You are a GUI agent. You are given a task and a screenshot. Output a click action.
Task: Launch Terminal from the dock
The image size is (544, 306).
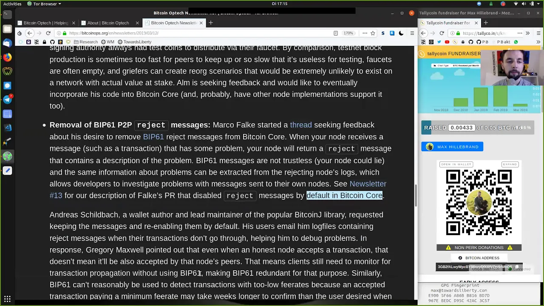pyautogui.click(x=7, y=14)
